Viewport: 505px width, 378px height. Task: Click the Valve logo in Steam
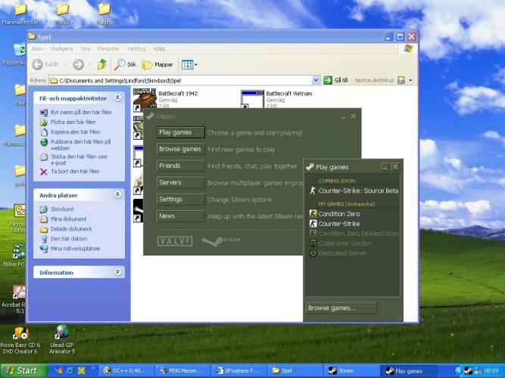click(174, 241)
